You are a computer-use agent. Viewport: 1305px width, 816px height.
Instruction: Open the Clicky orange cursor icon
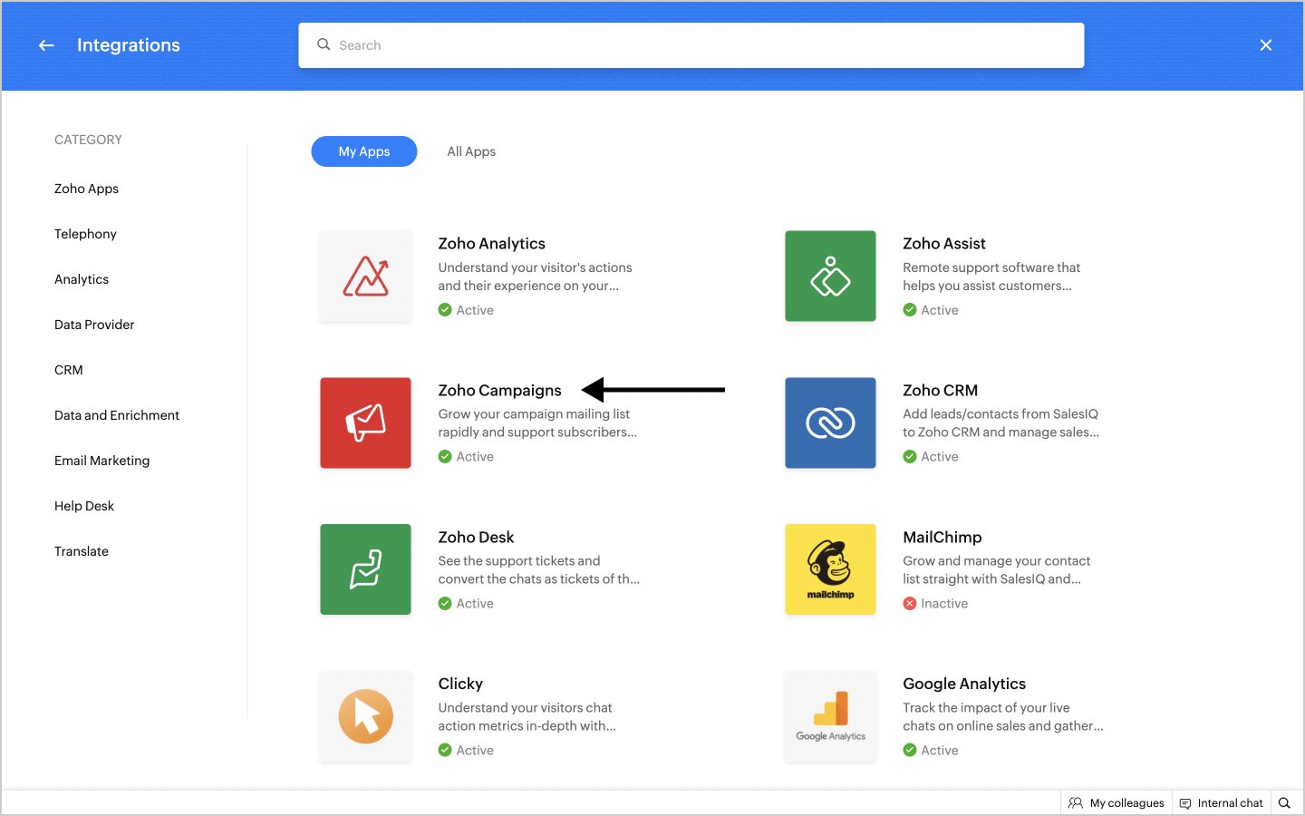[x=366, y=716]
